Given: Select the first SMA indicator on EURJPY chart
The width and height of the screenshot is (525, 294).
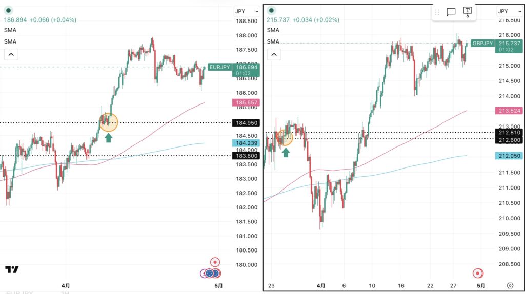Looking at the screenshot, I should pyautogui.click(x=10, y=30).
